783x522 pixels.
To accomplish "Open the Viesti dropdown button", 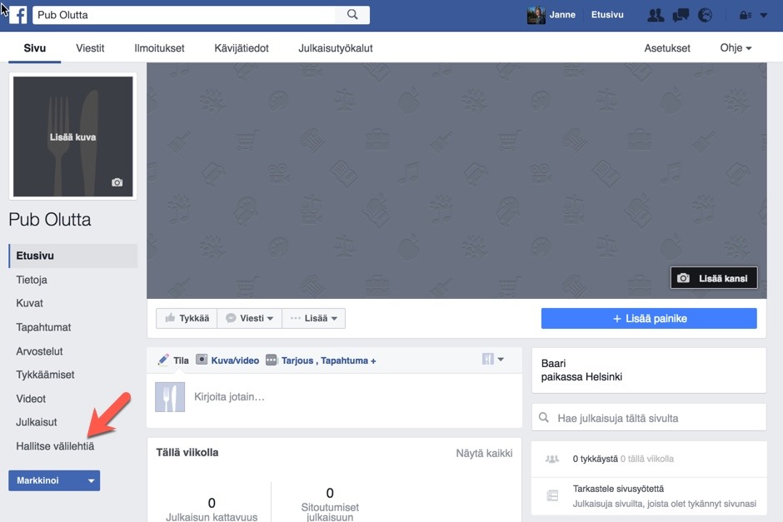I will (x=250, y=318).
